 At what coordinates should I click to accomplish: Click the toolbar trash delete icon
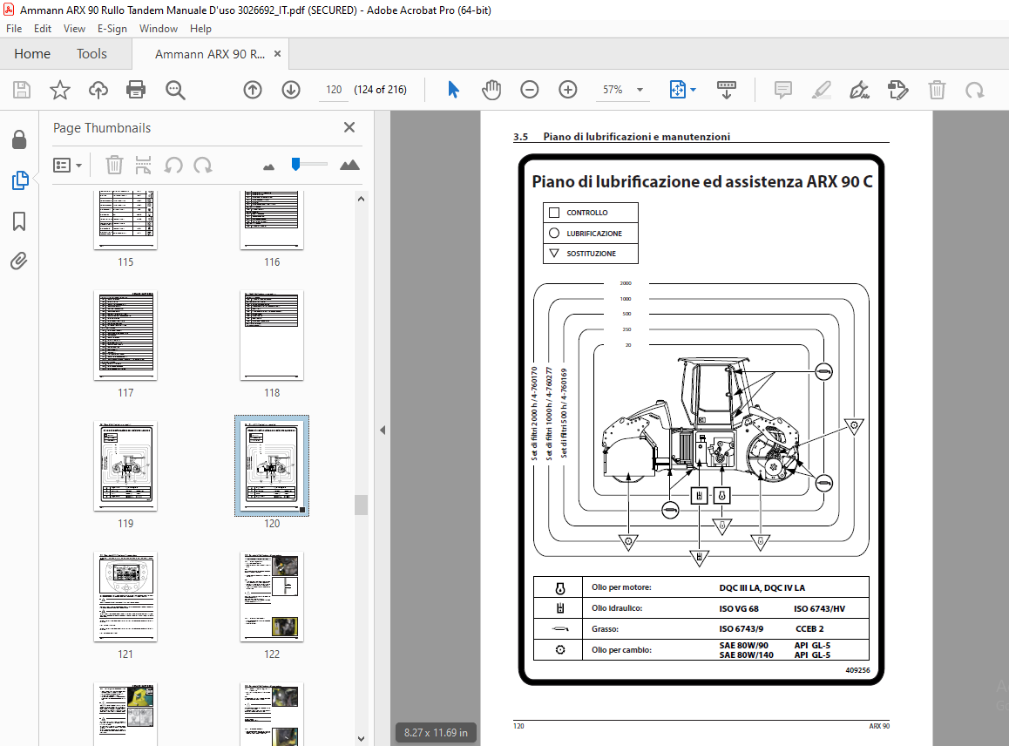click(x=937, y=90)
